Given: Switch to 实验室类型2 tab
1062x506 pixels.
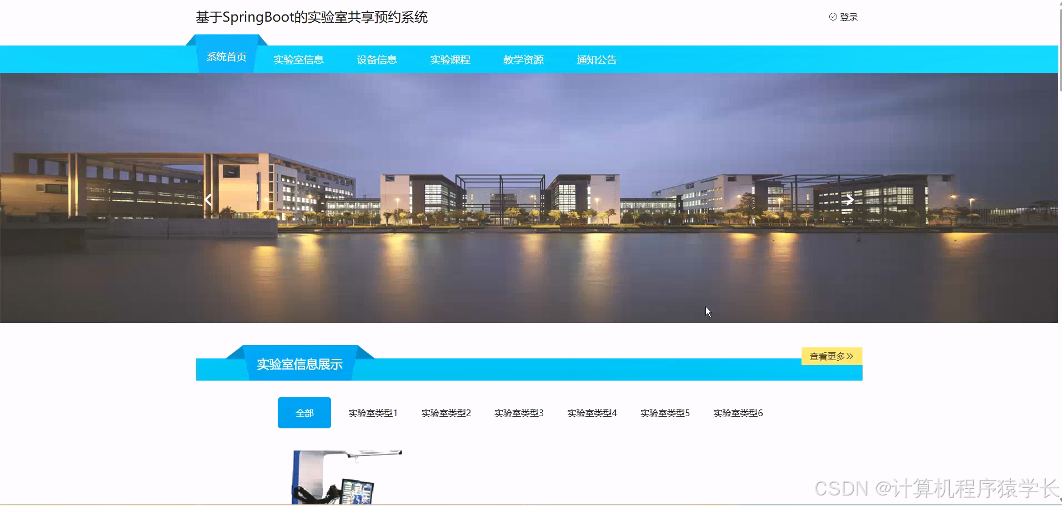Looking at the screenshot, I should coord(446,412).
